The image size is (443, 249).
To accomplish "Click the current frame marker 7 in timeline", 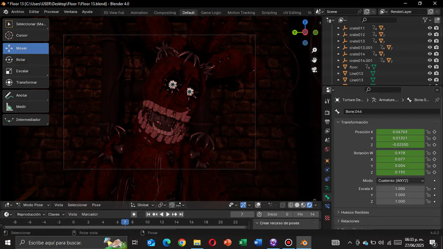I will pos(125,222).
